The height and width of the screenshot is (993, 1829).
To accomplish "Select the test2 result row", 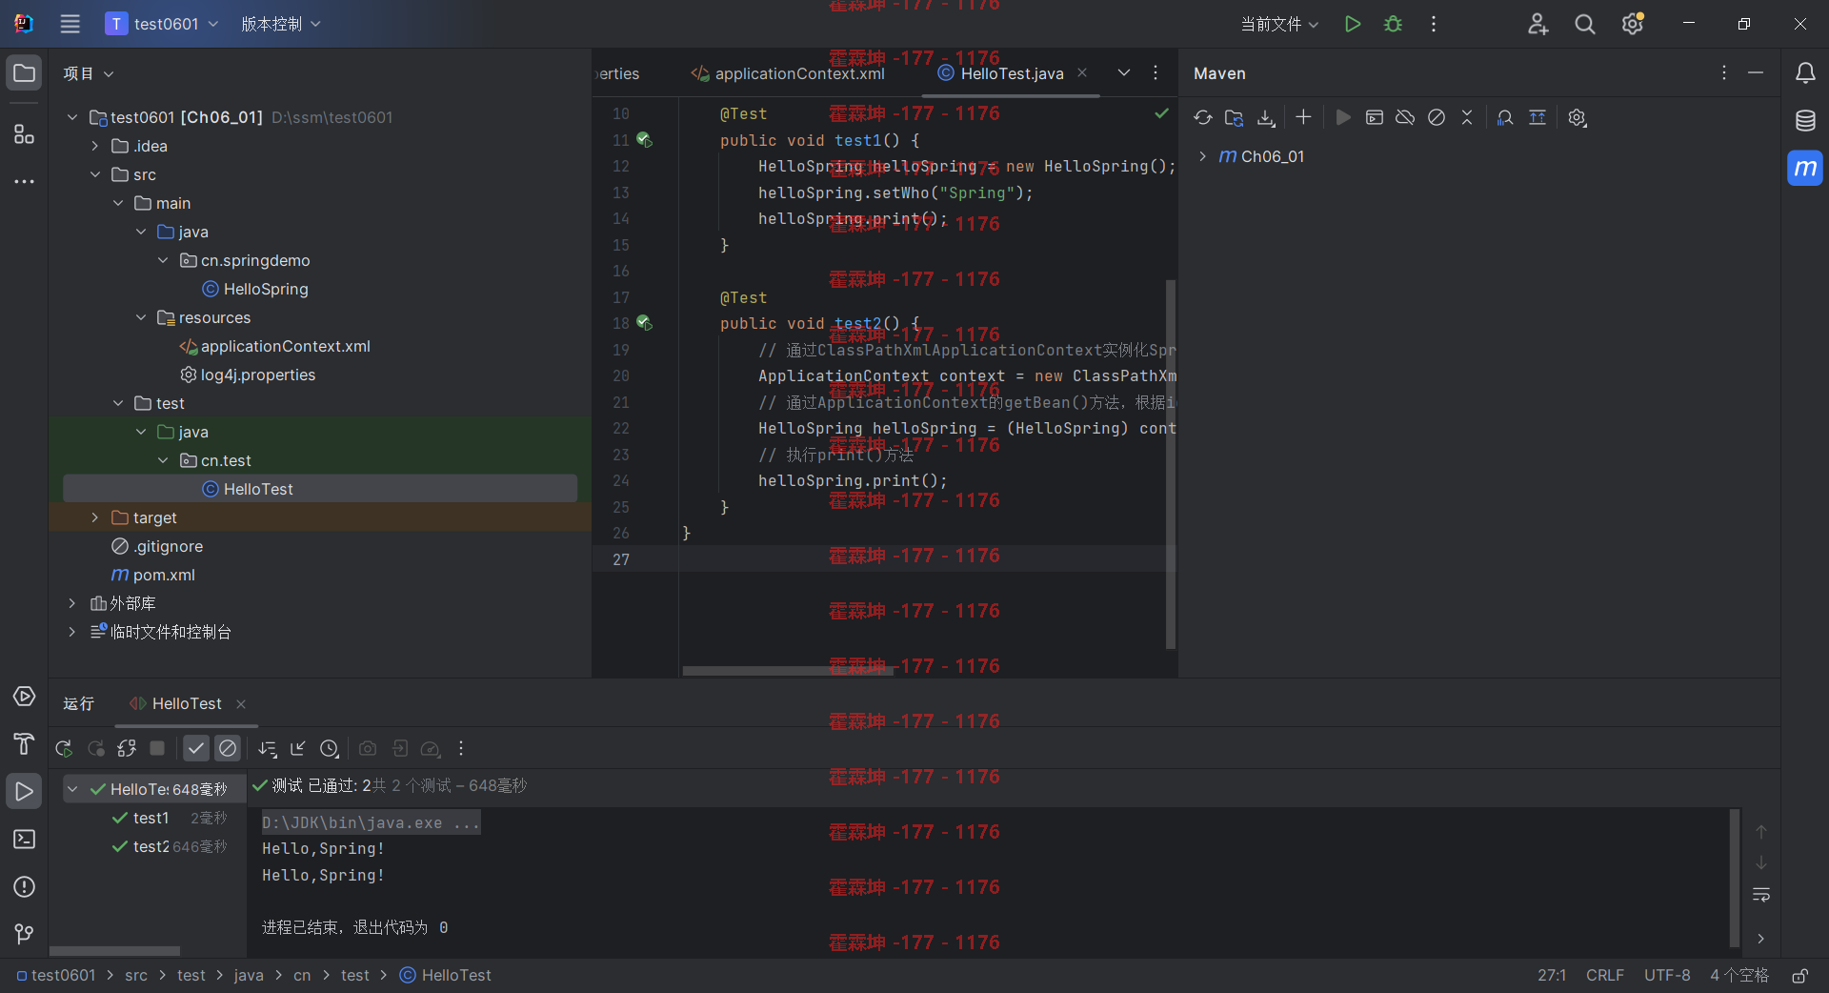I will point(155,846).
